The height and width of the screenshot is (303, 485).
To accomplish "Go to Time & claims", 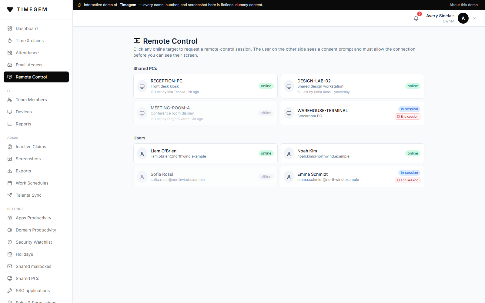I will click(36, 41).
